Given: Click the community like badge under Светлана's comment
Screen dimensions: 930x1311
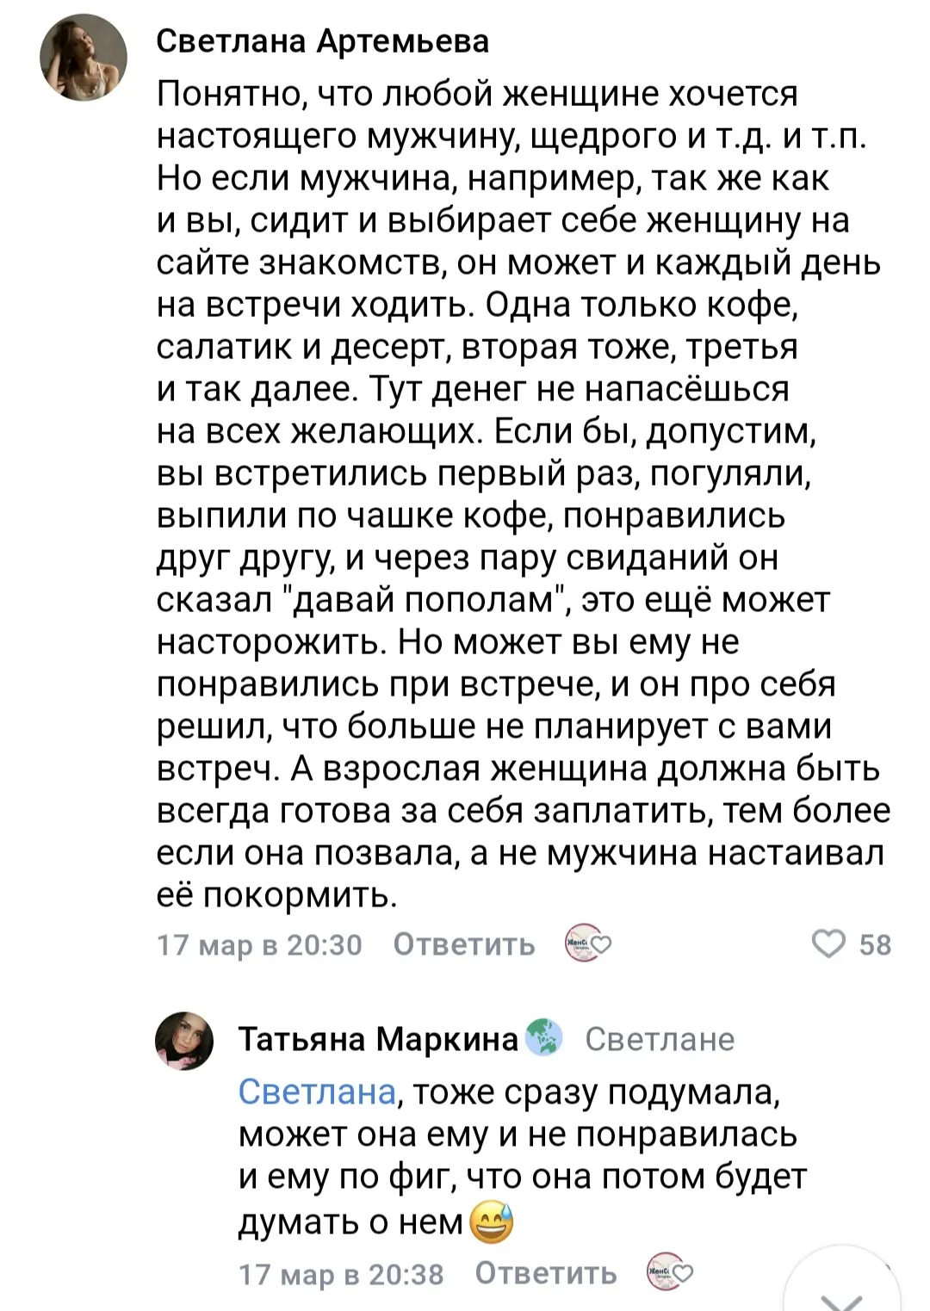Looking at the screenshot, I should (586, 943).
